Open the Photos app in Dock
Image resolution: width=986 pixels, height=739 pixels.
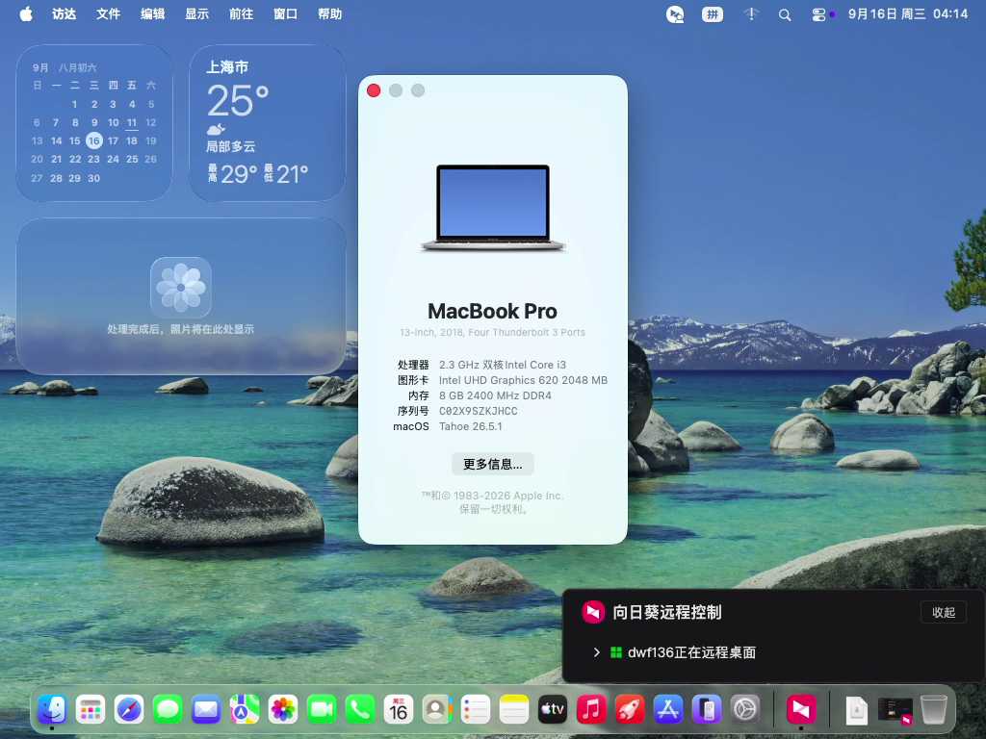[283, 710]
